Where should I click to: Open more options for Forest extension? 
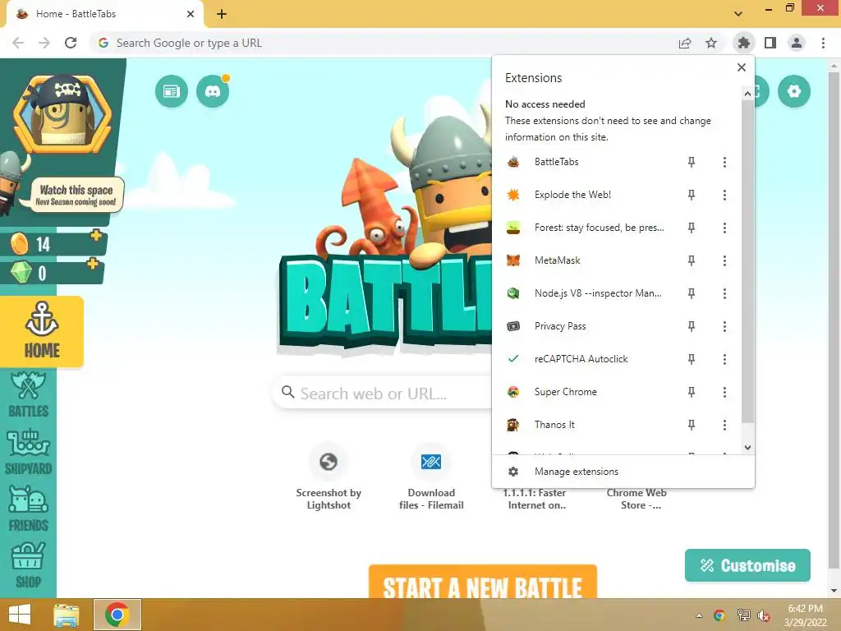coord(724,228)
